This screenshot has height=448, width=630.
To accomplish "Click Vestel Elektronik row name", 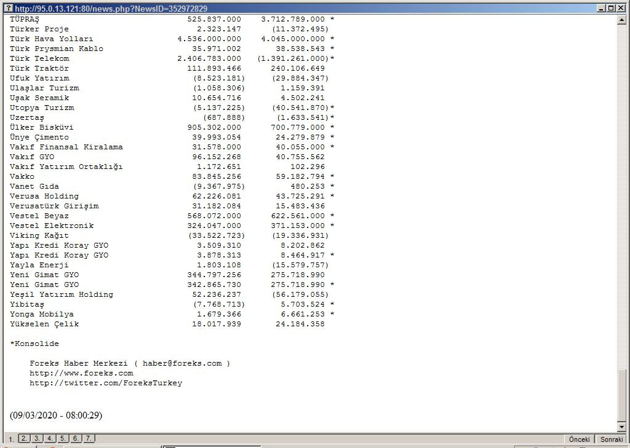I will (x=52, y=226).
